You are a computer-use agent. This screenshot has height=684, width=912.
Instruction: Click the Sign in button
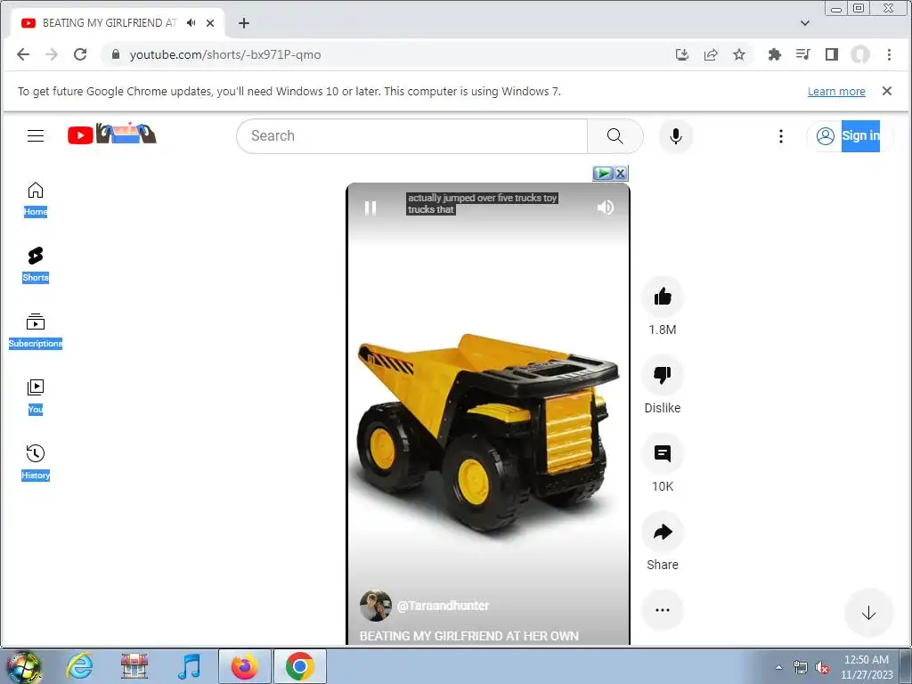[849, 136]
